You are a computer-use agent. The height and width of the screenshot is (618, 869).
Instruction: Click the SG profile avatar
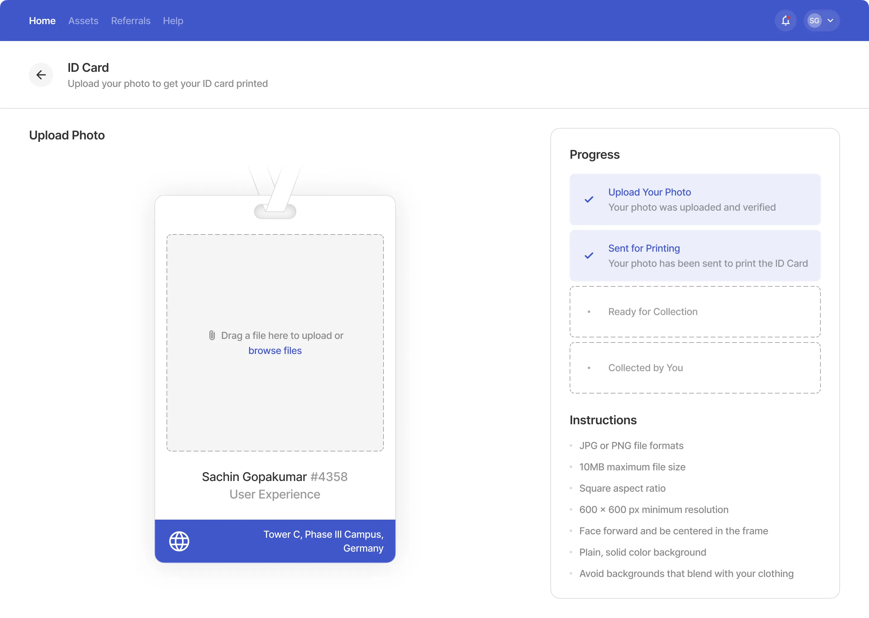coord(814,21)
